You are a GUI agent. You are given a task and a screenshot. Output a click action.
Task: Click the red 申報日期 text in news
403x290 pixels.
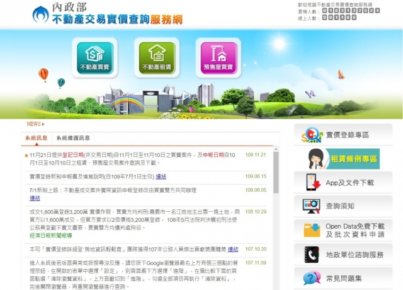[213, 155]
